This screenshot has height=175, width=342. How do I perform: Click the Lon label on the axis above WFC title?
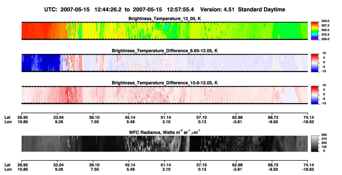click(x=8, y=121)
